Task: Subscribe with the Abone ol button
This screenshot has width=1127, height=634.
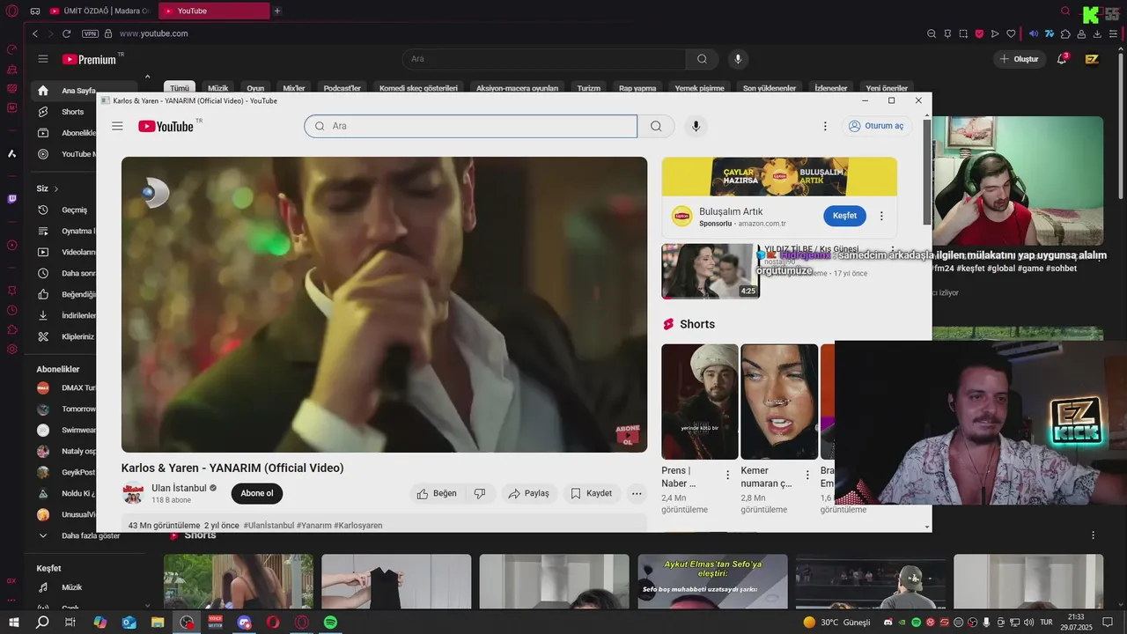Action: click(257, 493)
